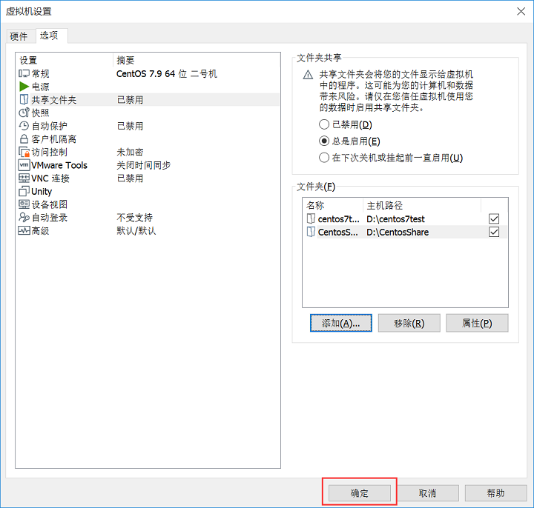Select the 总是启用(E) radio button

324,141
